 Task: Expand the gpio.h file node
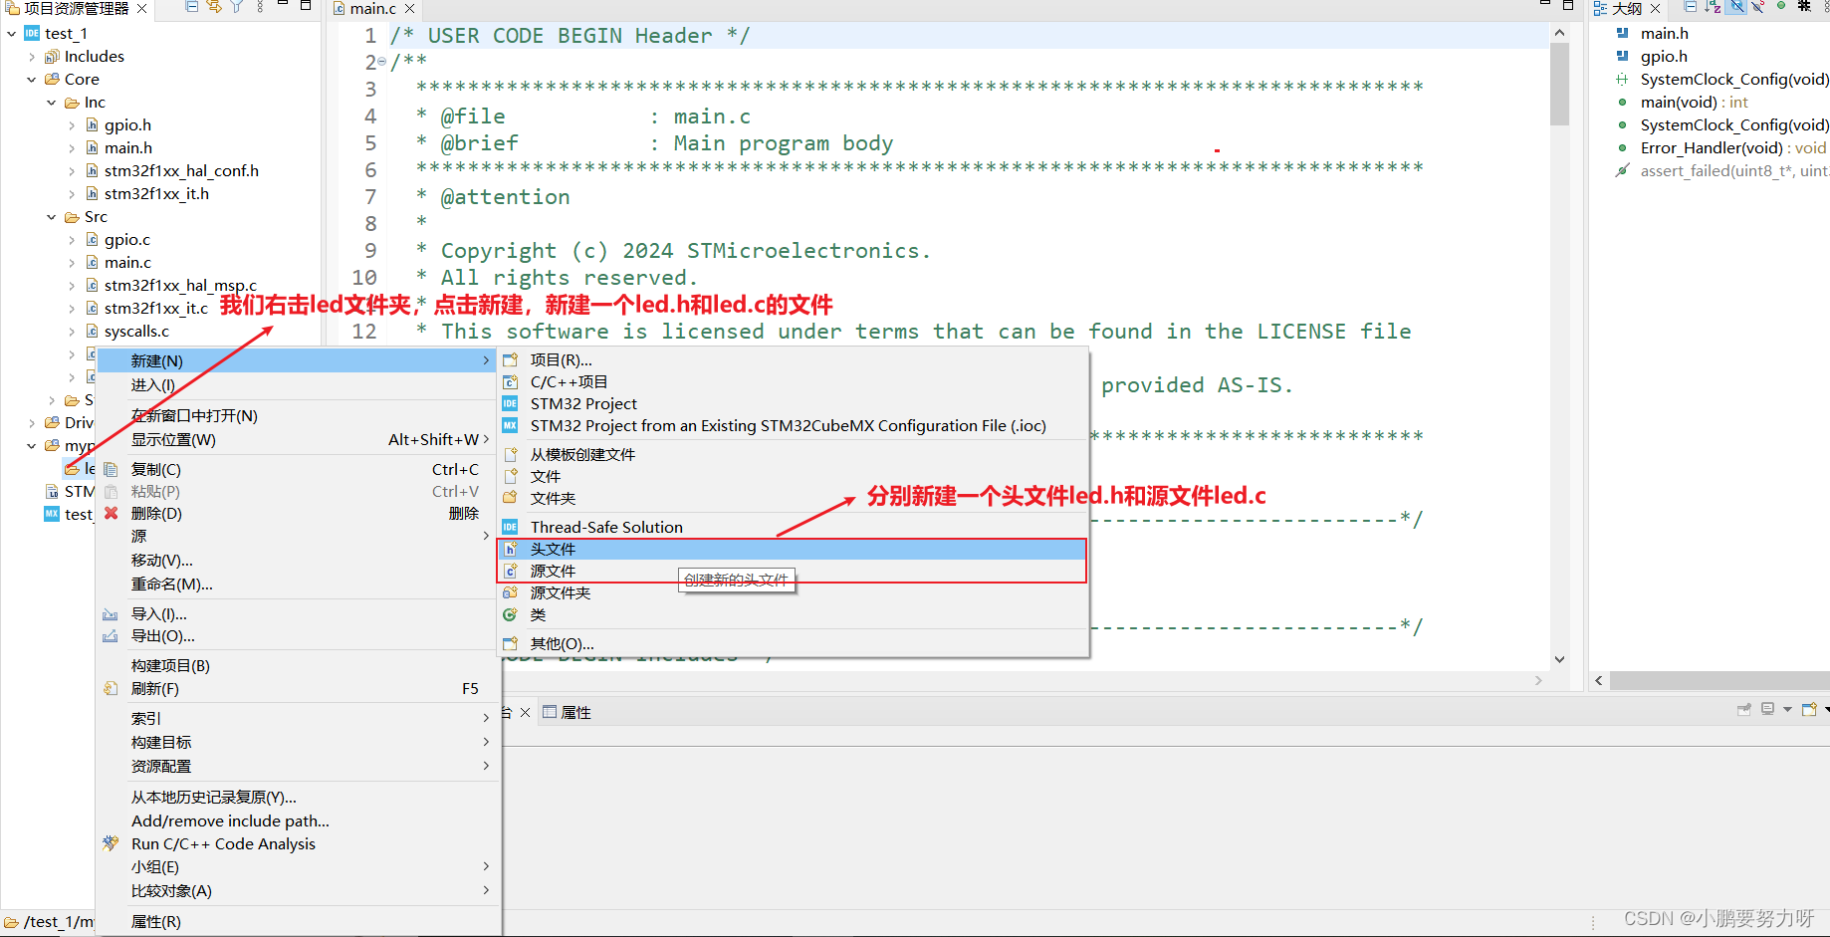(x=72, y=125)
